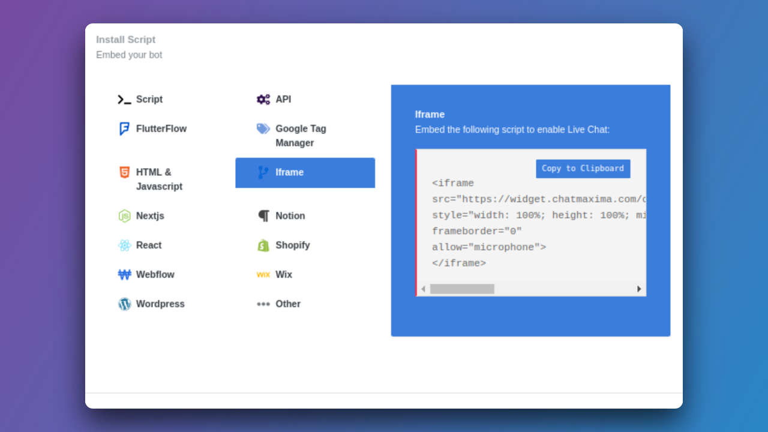Click the code box scroll left arrow
Viewport: 768px width, 432px height.
[423, 289]
